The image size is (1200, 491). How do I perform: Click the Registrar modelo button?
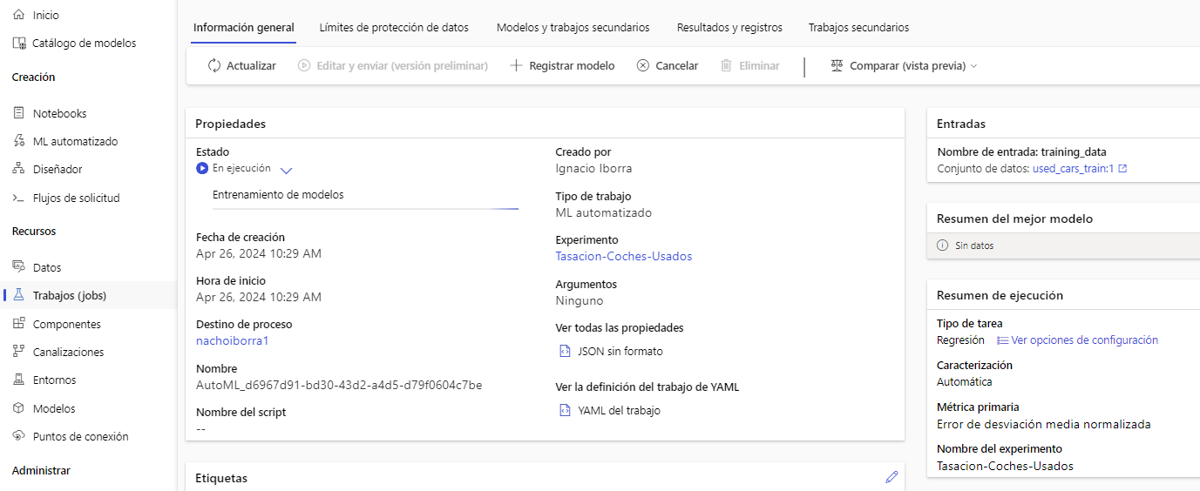[x=562, y=66]
